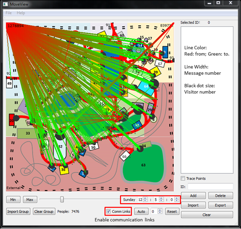The image size is (241, 229).
Task: Open the Help menu
Action: [x=21, y=13]
